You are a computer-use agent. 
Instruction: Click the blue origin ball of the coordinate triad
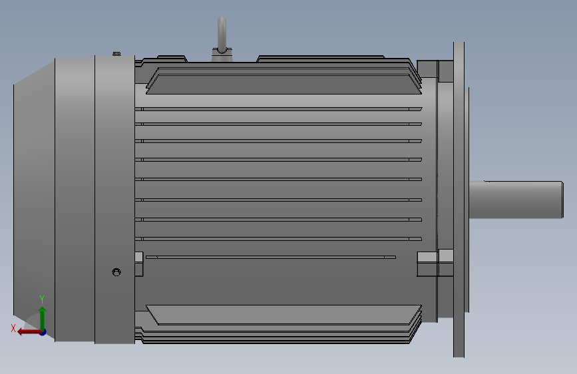coord(43,332)
